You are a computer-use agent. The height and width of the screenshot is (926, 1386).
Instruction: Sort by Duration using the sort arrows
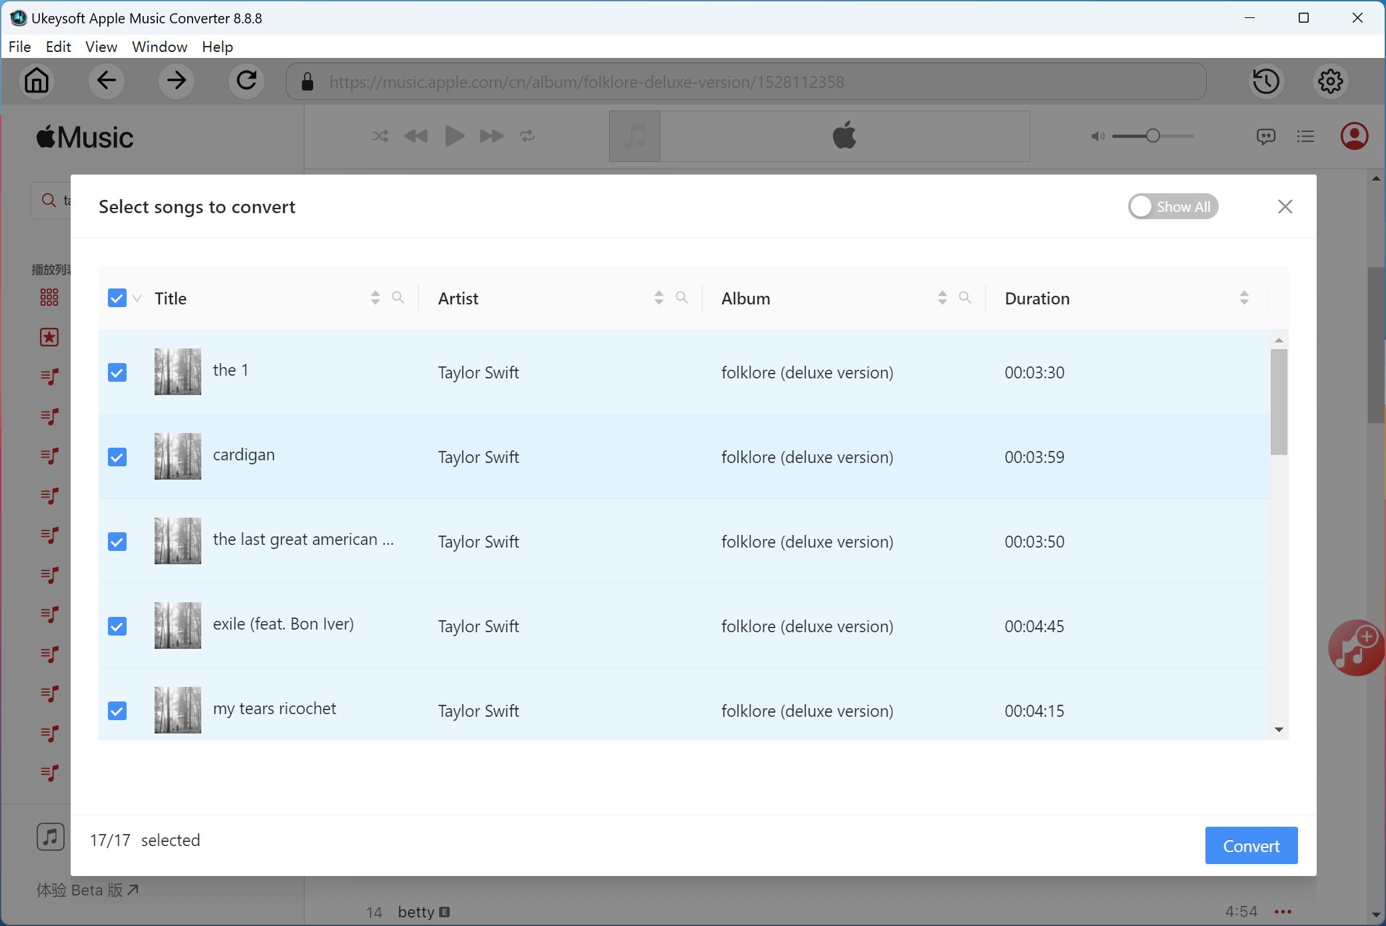pyautogui.click(x=1244, y=298)
